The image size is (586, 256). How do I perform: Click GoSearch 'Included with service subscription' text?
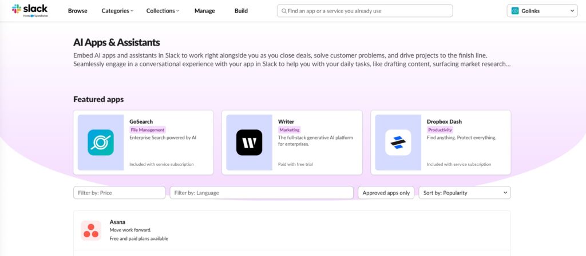click(x=161, y=164)
